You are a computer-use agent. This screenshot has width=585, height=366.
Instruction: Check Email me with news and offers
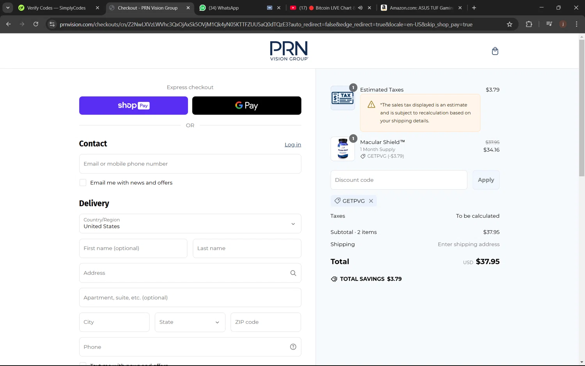[83, 183]
